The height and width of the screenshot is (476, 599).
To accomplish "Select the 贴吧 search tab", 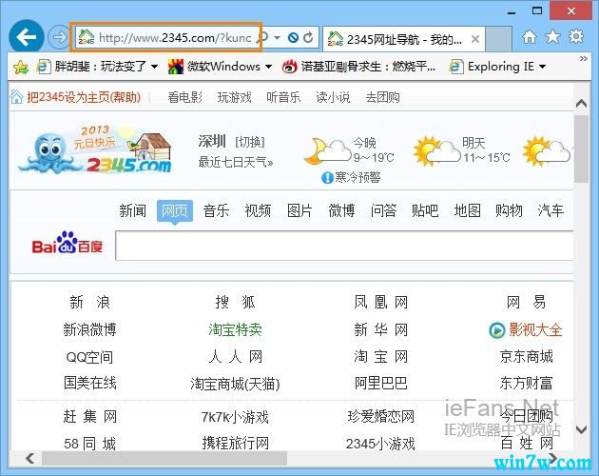I will pyautogui.click(x=425, y=210).
